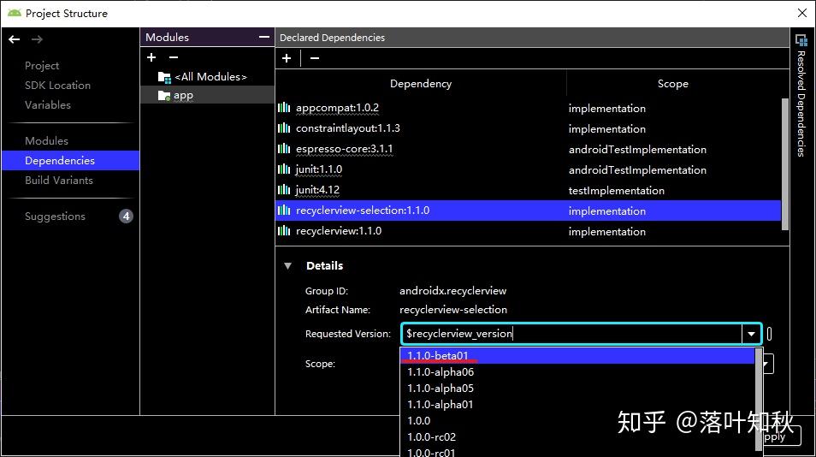Viewport: 816px width, 457px height.
Task: Choose version 1.1.0-alpha05 from list
Action: pos(577,388)
